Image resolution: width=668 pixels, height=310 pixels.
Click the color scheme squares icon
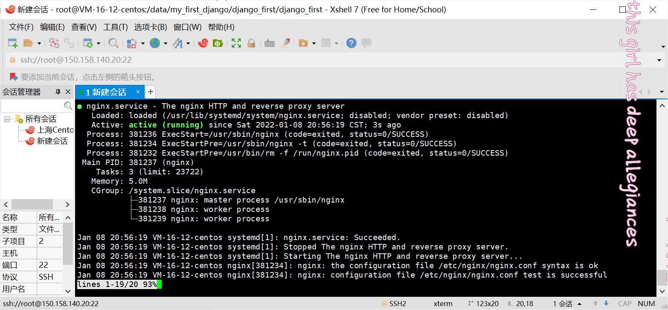pyautogui.click(x=132, y=43)
